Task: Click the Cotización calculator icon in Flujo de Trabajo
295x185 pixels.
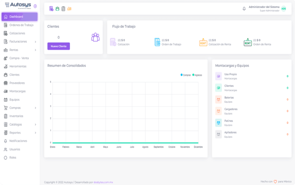Action: pyautogui.click(x=113, y=42)
